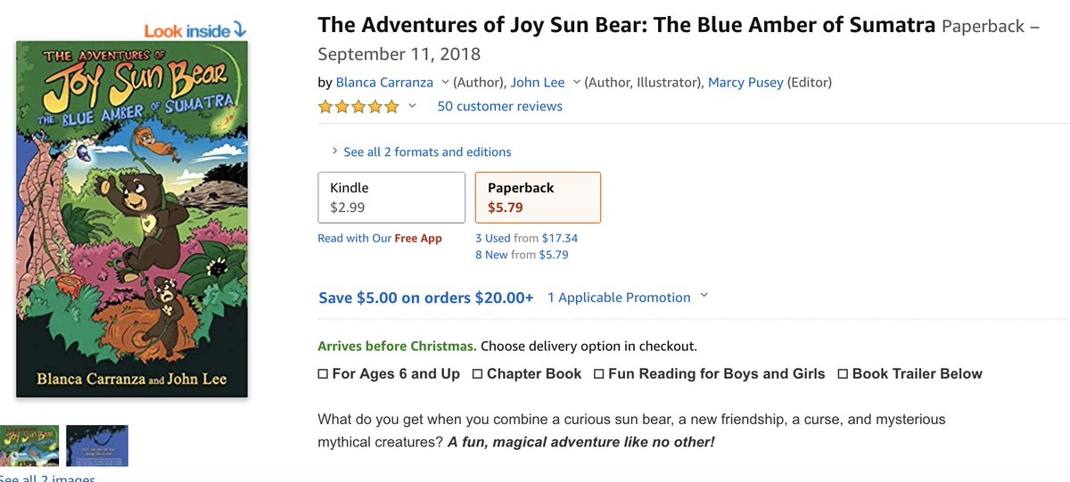
Task: Click the main book cover image
Action: click(132, 219)
